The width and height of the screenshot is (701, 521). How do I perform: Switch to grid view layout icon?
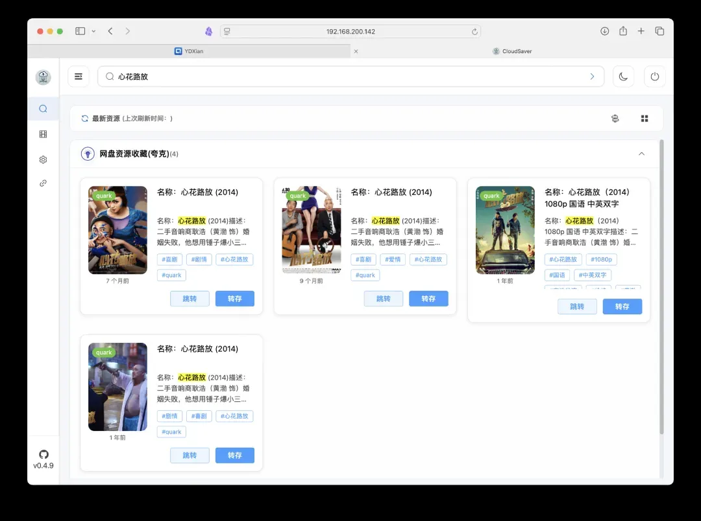point(645,119)
